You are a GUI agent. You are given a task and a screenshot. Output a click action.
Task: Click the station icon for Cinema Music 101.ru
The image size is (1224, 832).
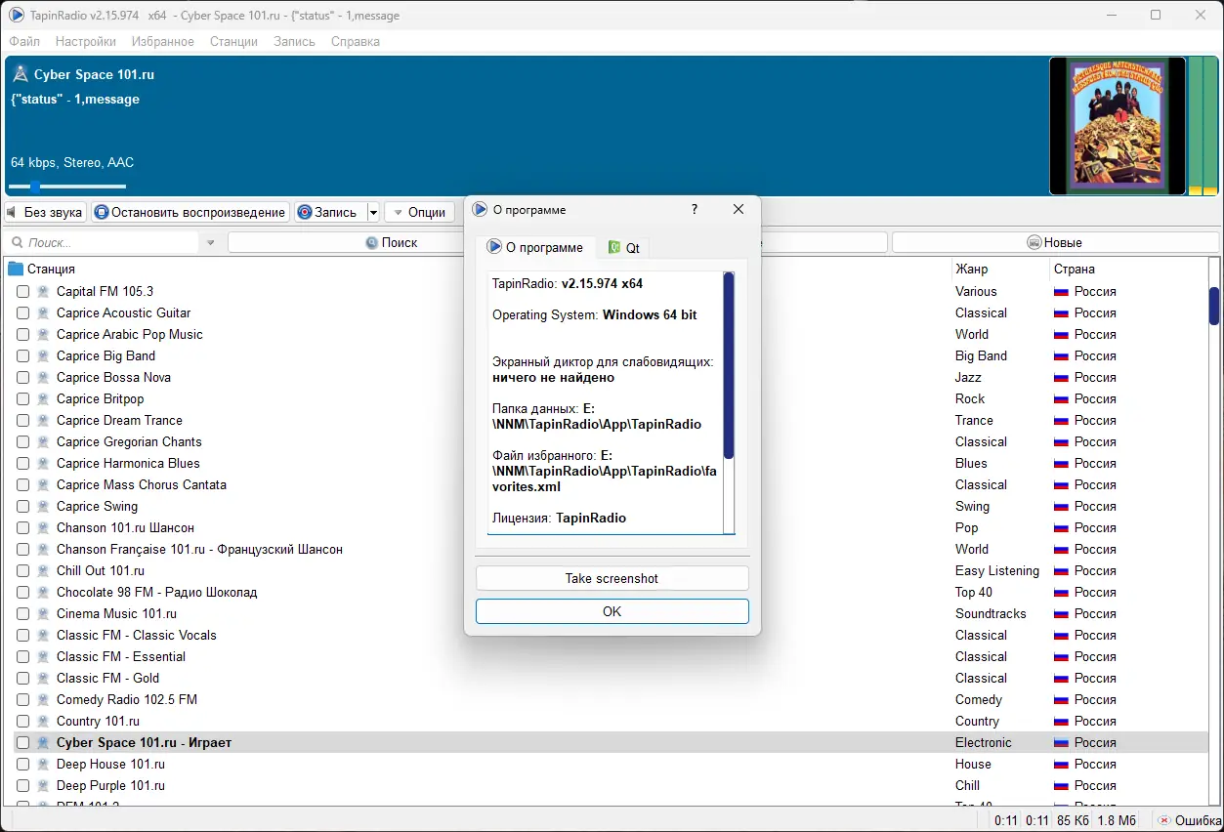43,613
